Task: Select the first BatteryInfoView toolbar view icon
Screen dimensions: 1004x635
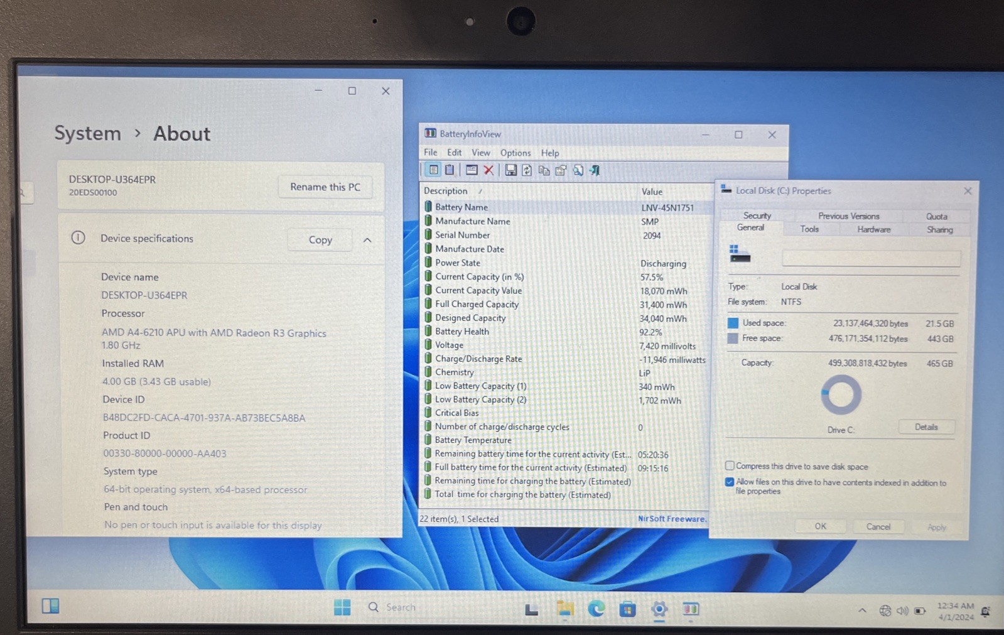Action: point(433,170)
